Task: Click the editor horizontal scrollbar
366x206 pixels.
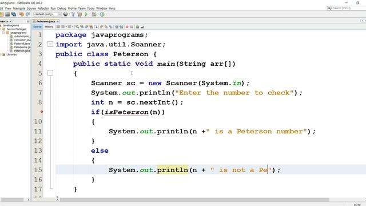Action: (x=195, y=200)
